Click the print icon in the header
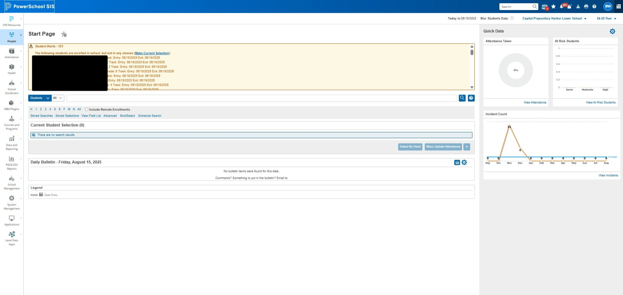623x295 pixels. [586, 6]
